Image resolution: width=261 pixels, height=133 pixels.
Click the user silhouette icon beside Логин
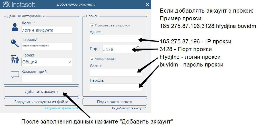(x=15, y=27)
